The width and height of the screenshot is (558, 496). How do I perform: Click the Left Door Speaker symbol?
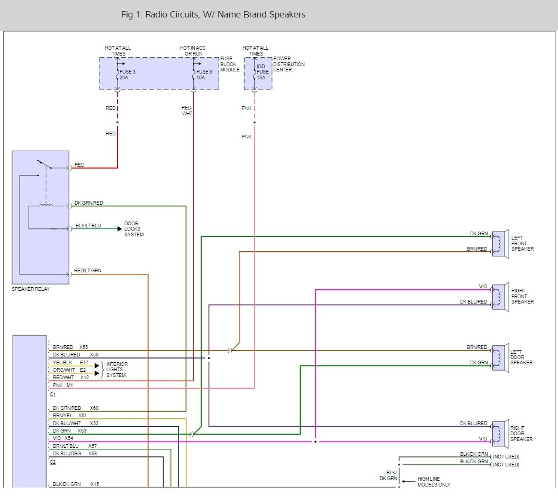pos(500,357)
